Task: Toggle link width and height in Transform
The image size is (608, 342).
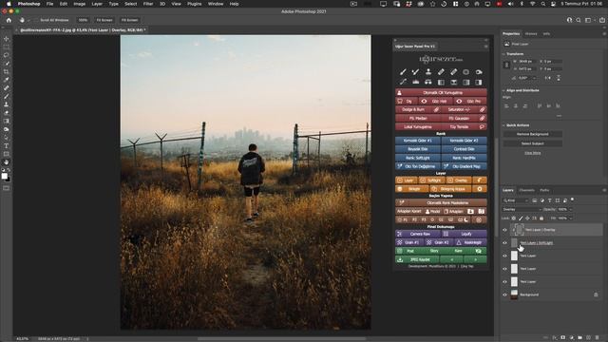Action: pos(506,66)
